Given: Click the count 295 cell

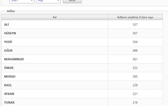Looking at the screenshot, I should click(135, 76).
